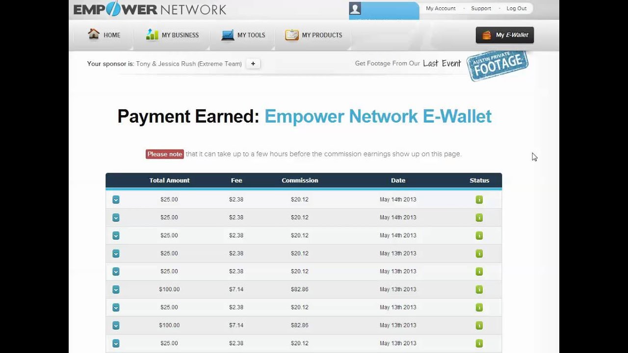The width and height of the screenshot is (628, 353).
Task: Click the Empower Network logo
Action: click(x=150, y=8)
